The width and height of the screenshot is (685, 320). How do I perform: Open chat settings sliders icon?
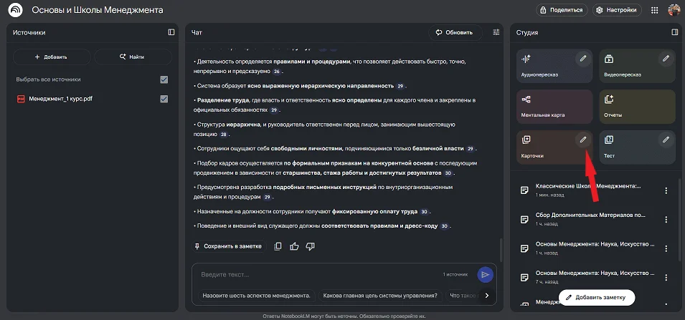point(496,32)
